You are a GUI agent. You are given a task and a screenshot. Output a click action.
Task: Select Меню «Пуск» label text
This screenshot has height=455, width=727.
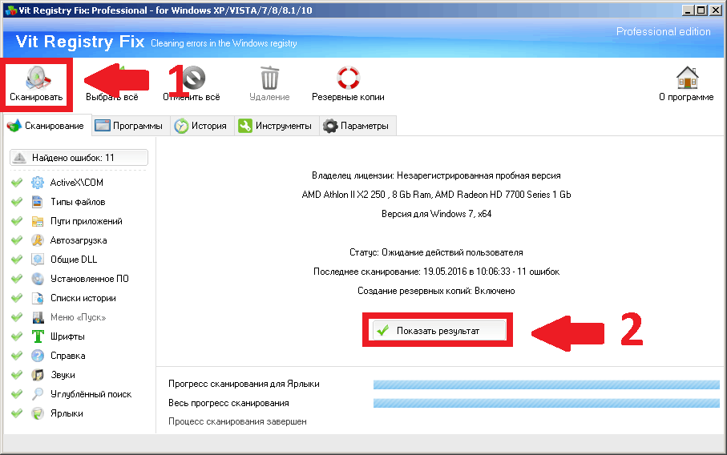click(x=78, y=317)
